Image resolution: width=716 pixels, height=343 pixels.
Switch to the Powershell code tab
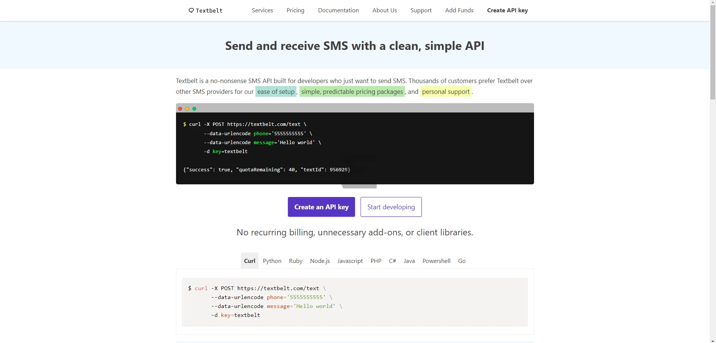(x=436, y=261)
